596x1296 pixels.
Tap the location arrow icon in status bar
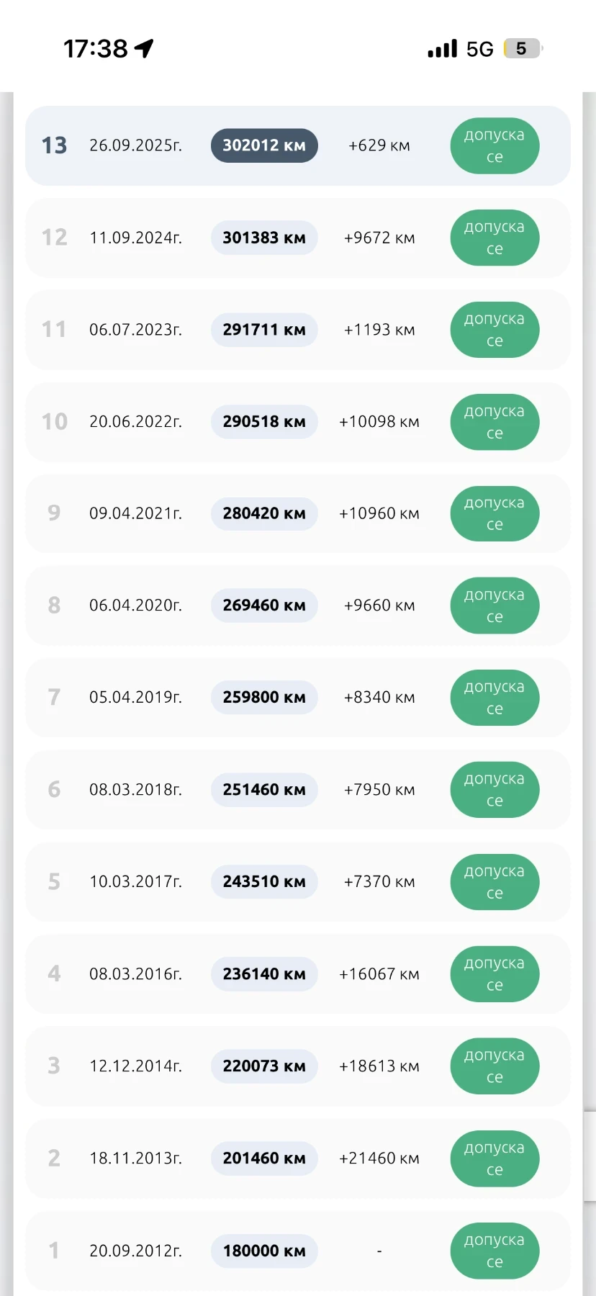[145, 48]
